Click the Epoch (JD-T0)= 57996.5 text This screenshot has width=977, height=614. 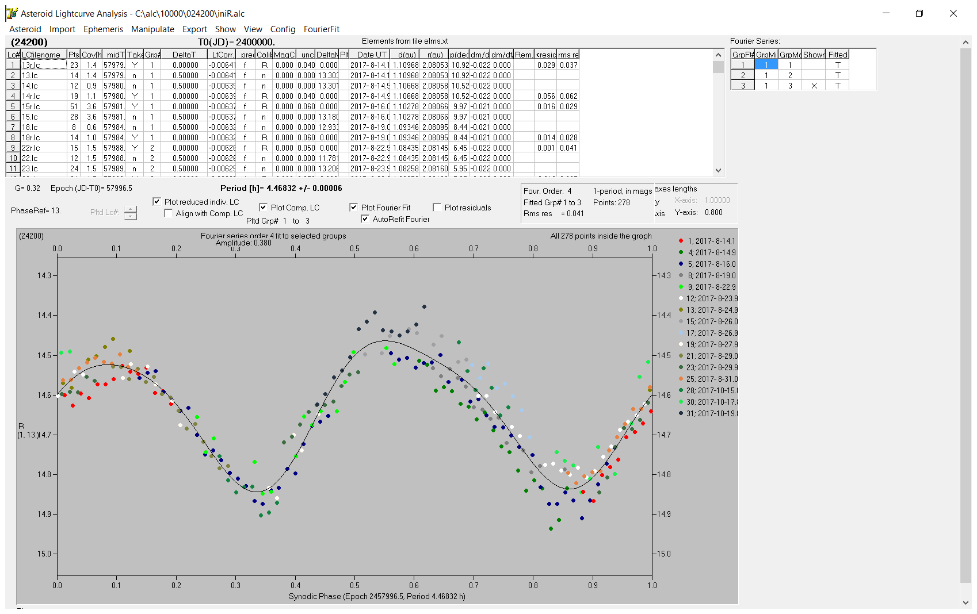pyautogui.click(x=91, y=188)
